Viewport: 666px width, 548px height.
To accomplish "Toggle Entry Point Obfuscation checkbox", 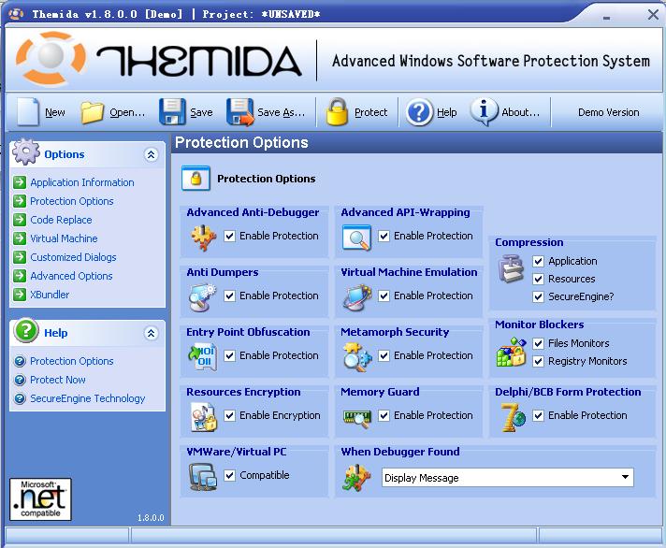I will click(229, 355).
